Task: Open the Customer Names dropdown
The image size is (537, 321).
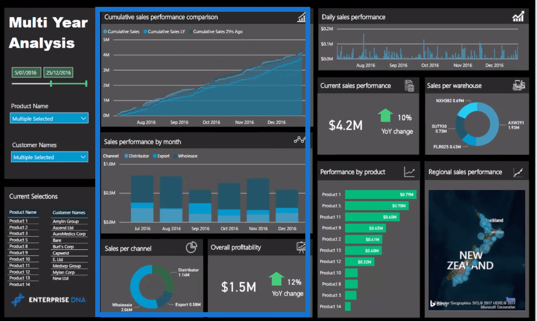Action: [49, 157]
